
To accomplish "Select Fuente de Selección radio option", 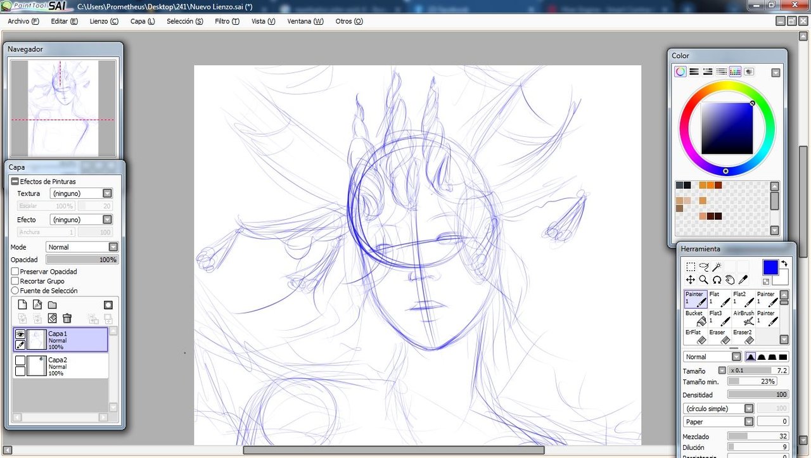I will [x=15, y=290].
